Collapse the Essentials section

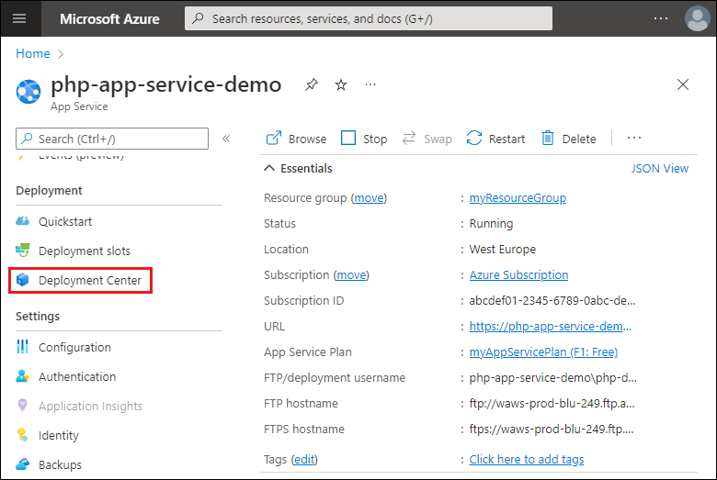[x=269, y=169]
